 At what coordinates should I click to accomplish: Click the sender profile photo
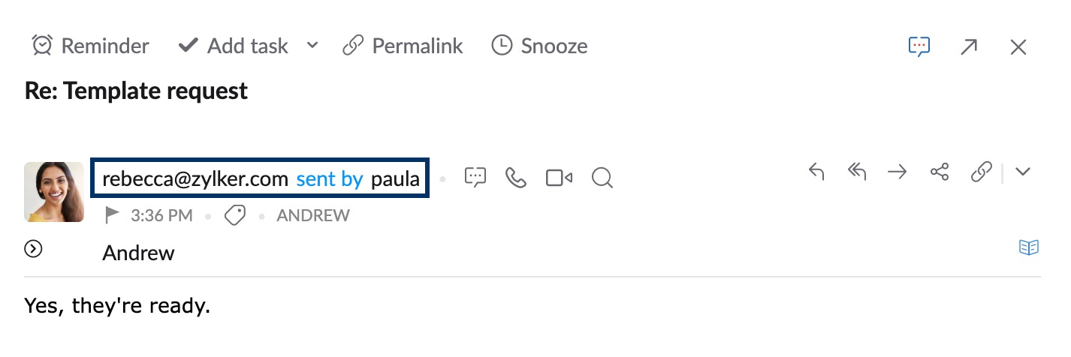pos(54,192)
